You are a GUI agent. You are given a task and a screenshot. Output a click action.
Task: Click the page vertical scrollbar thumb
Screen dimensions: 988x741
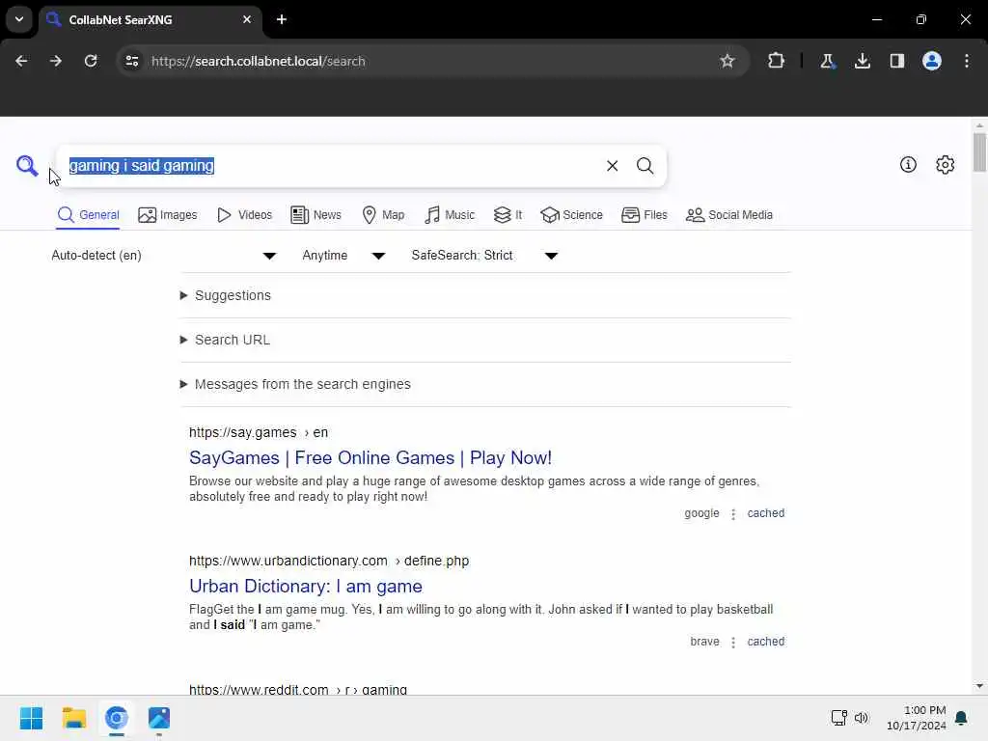tap(979, 151)
